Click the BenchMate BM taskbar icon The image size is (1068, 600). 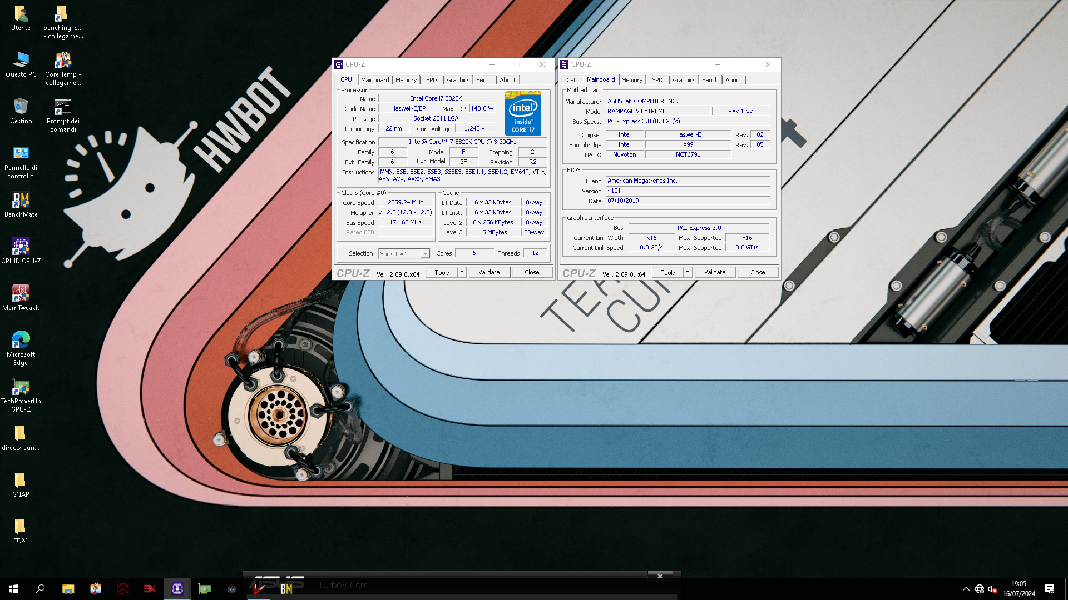[x=286, y=589]
